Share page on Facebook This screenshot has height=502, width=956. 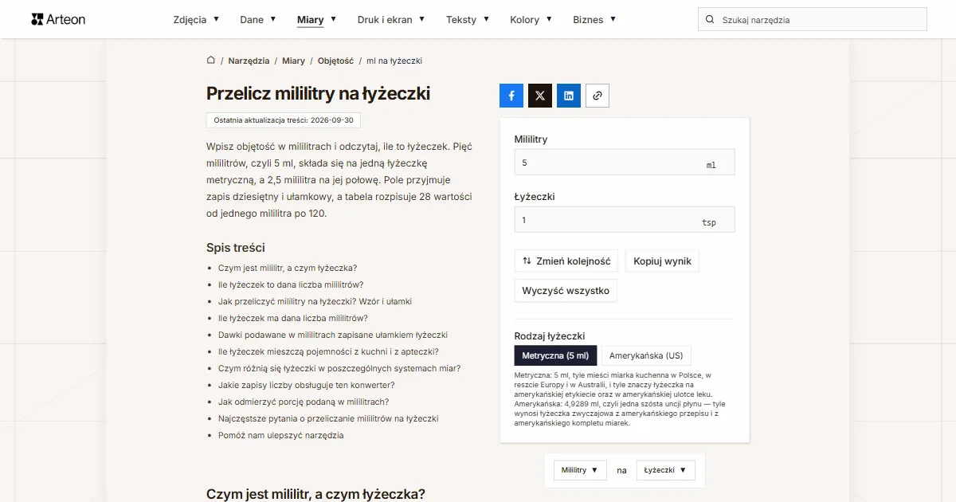(x=511, y=96)
